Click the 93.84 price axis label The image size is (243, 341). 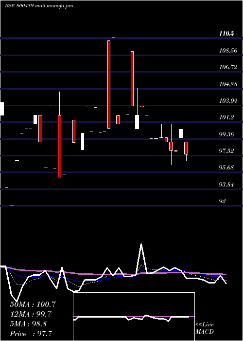click(x=226, y=185)
